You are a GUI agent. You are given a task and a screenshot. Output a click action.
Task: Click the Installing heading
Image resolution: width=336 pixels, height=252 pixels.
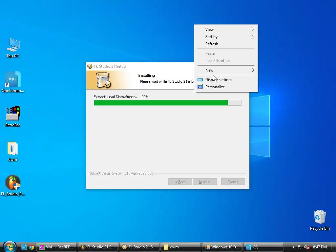(x=147, y=75)
